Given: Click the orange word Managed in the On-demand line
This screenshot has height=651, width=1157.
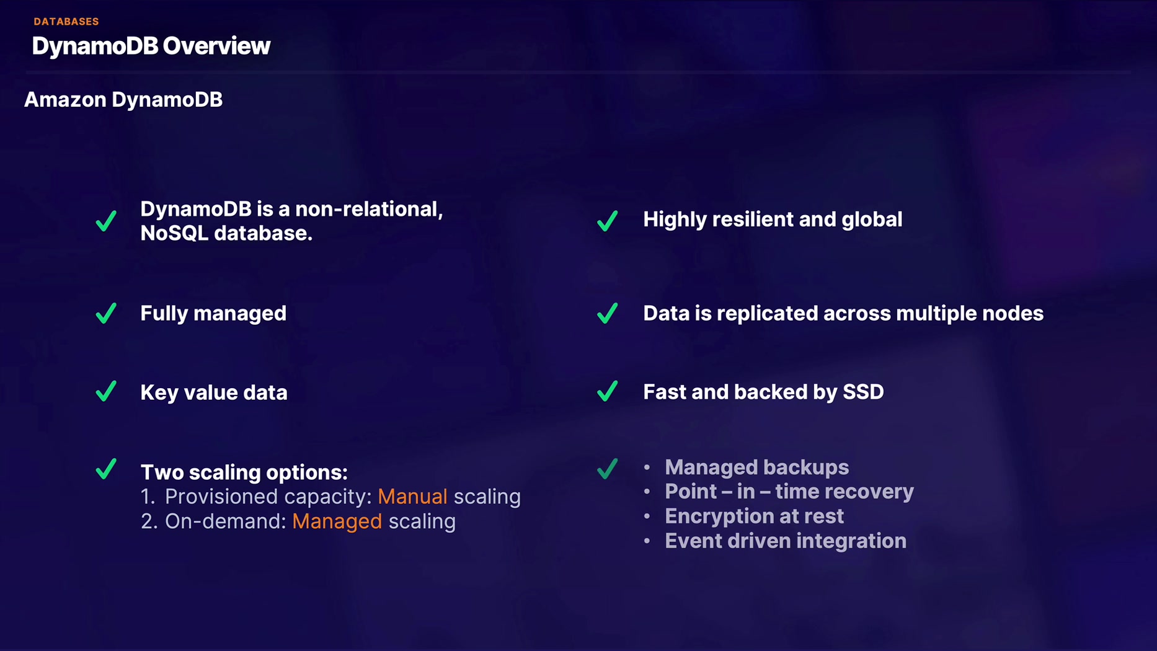Looking at the screenshot, I should click(337, 521).
